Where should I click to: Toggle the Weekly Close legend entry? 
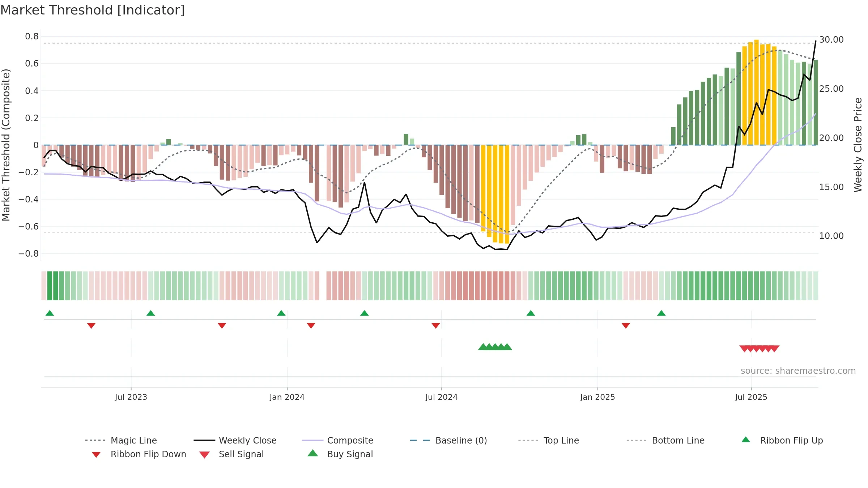click(235, 440)
